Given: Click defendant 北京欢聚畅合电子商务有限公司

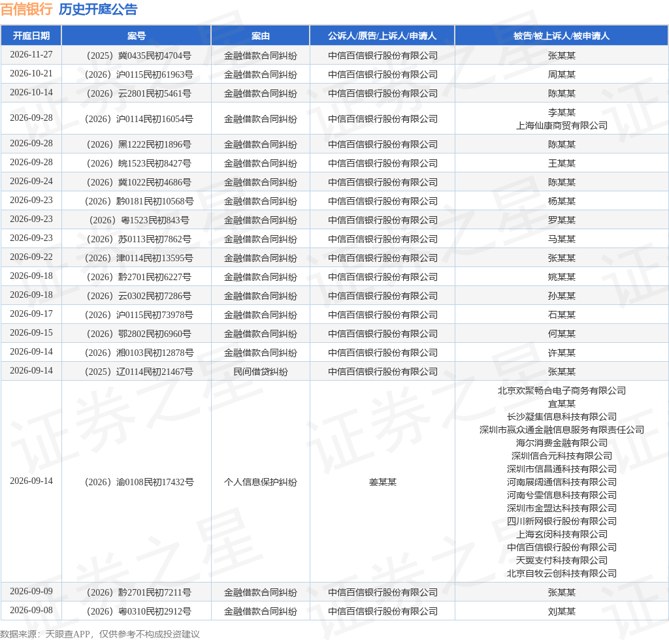Looking at the screenshot, I should (561, 391).
